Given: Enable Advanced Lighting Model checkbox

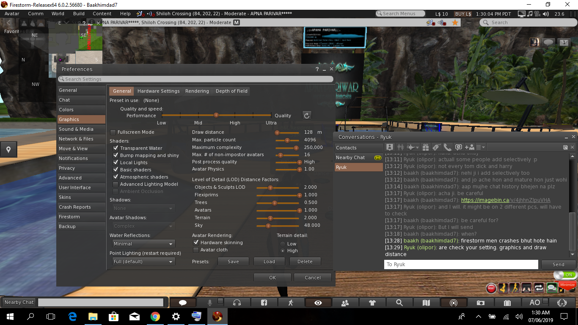Looking at the screenshot, I should pyautogui.click(x=116, y=184).
